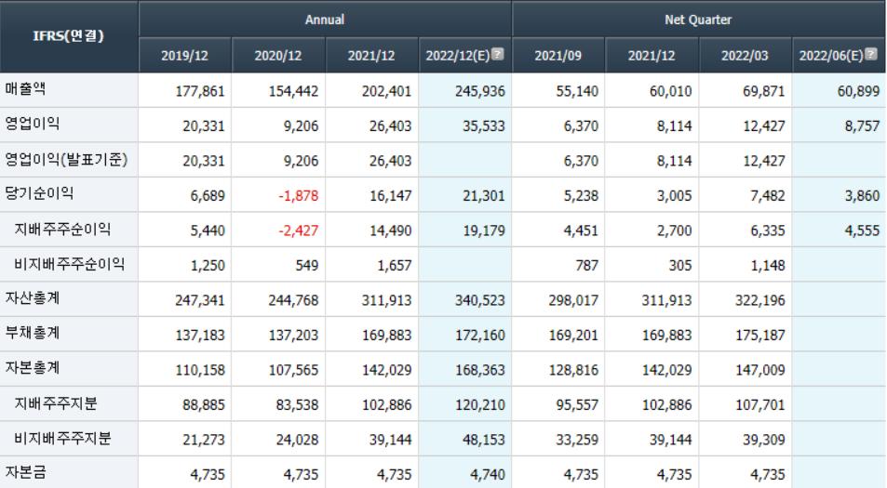Click the IFRS(연결) header cell
Viewport: 887px width, 488px height.
click(69, 36)
